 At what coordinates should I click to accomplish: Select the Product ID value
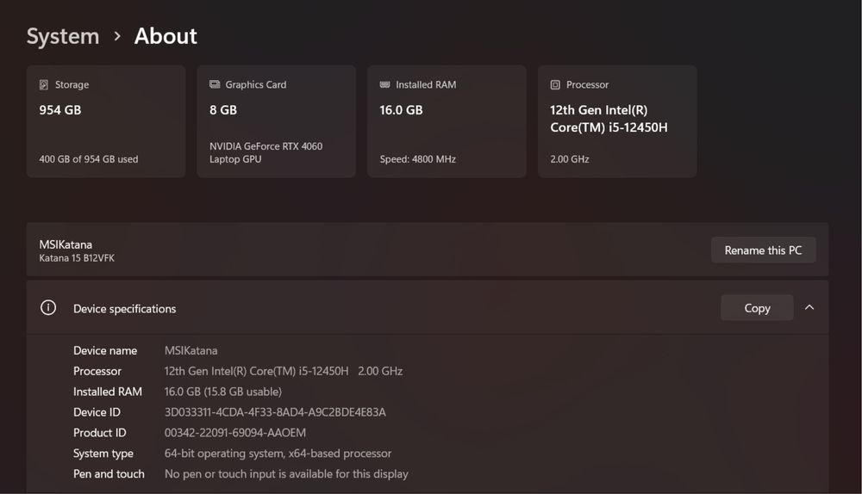pyautogui.click(x=235, y=433)
